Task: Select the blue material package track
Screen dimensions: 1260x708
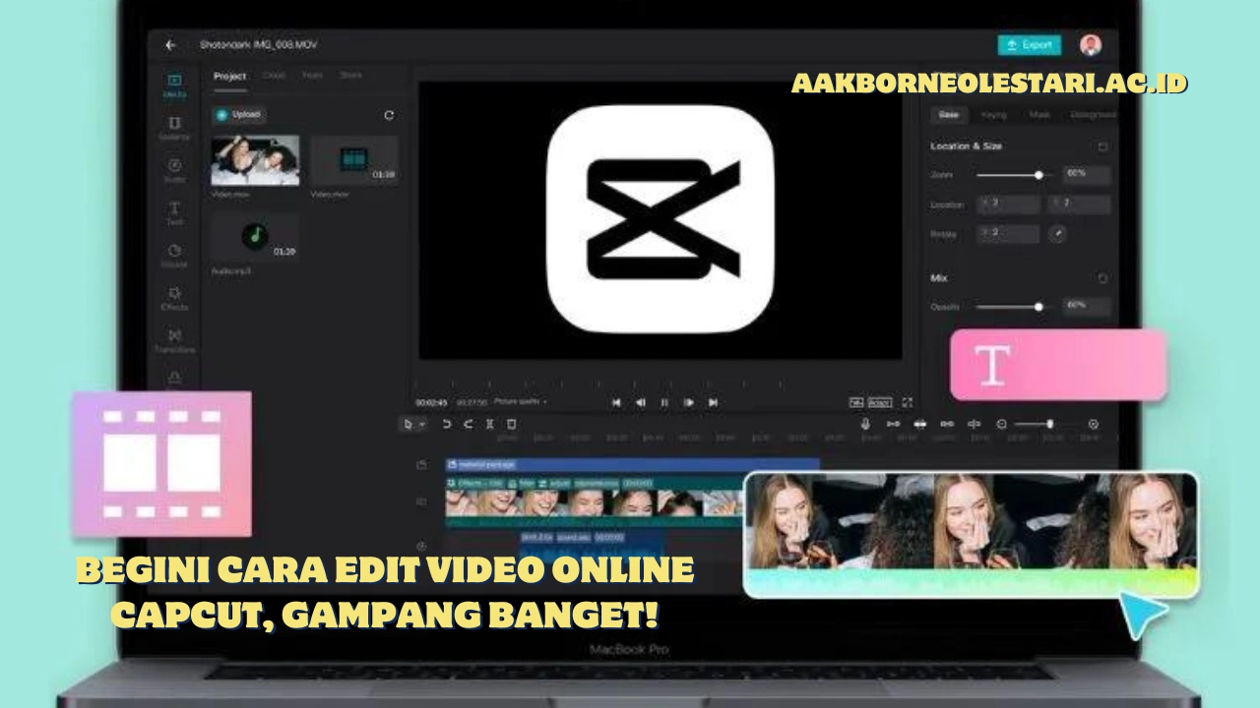Action: point(632,463)
